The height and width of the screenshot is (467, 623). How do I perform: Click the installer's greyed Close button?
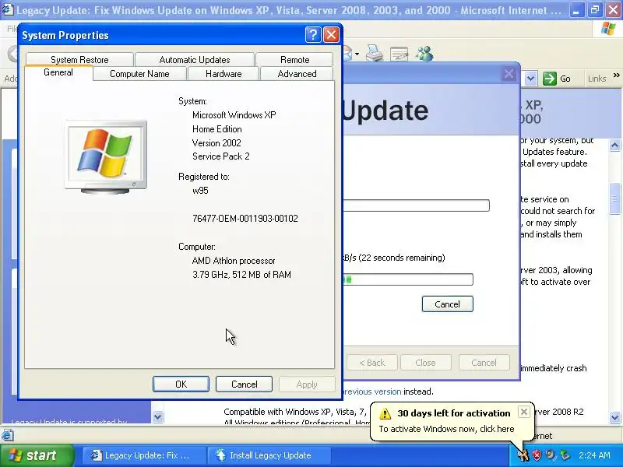(x=425, y=363)
